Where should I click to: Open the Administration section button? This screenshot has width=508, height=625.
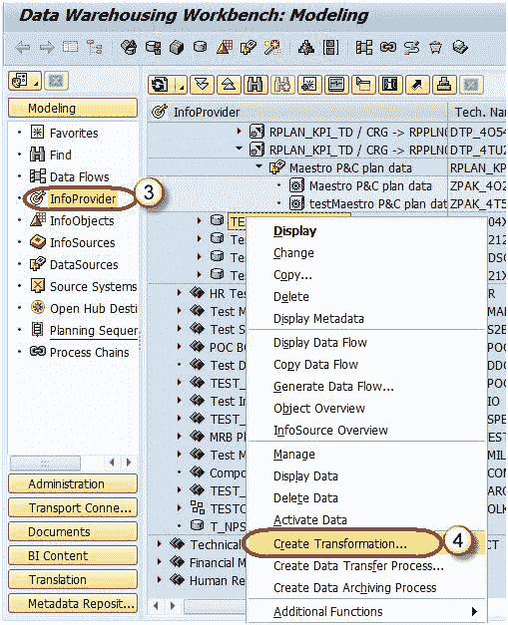point(73,483)
